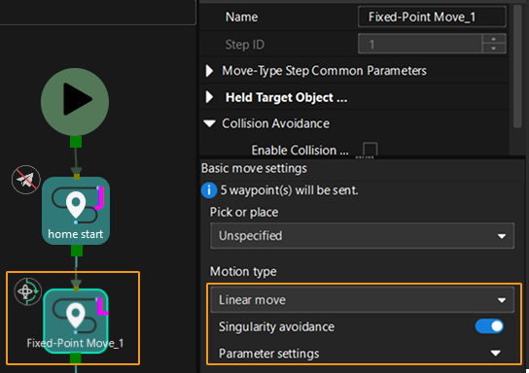Increase Step ID with up arrow
The image size is (529, 373).
tap(494, 39)
